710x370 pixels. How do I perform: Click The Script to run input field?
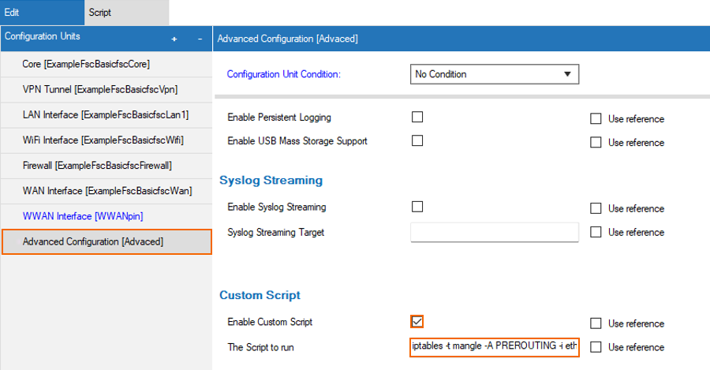[495, 347]
